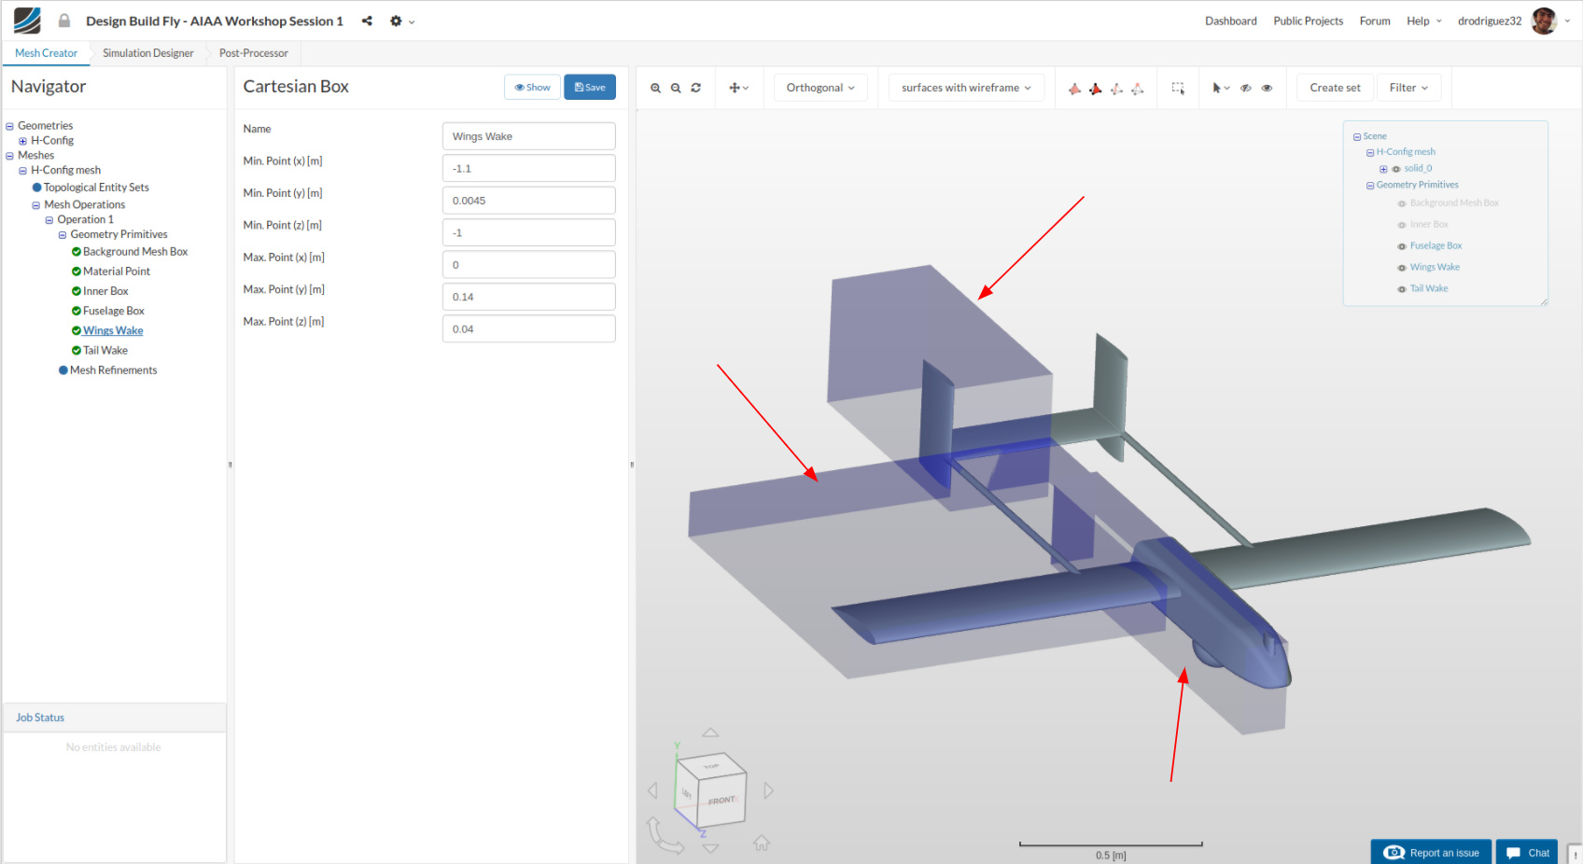Rotate view up with cube arrow
The height and width of the screenshot is (864, 1583).
[710, 732]
